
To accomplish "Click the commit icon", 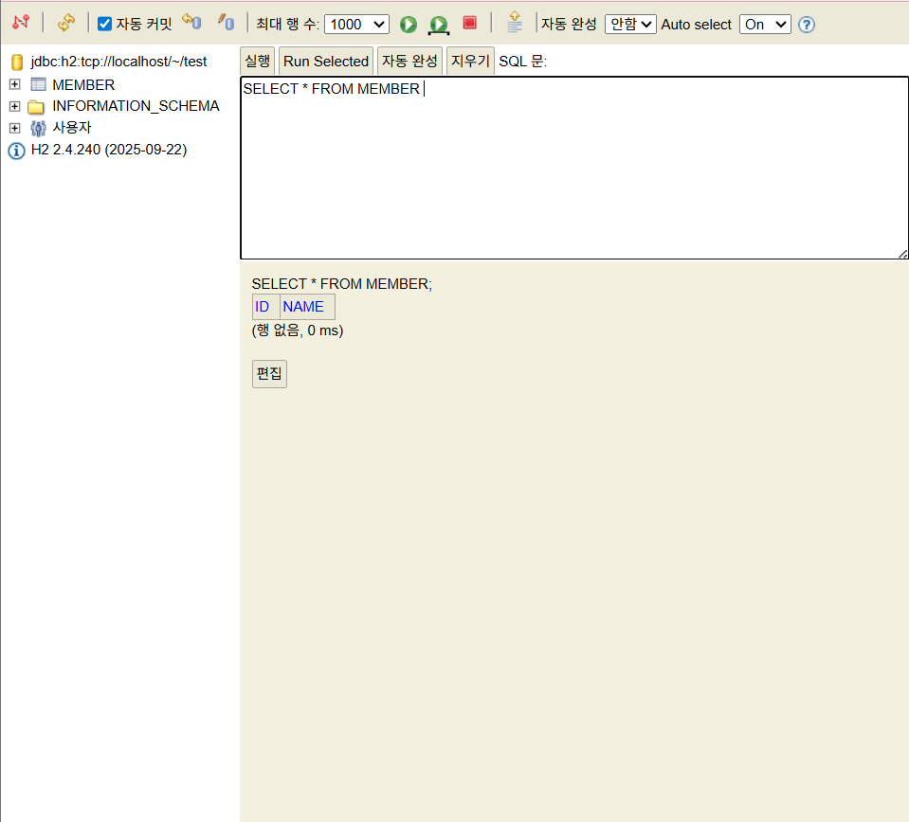I will point(227,22).
